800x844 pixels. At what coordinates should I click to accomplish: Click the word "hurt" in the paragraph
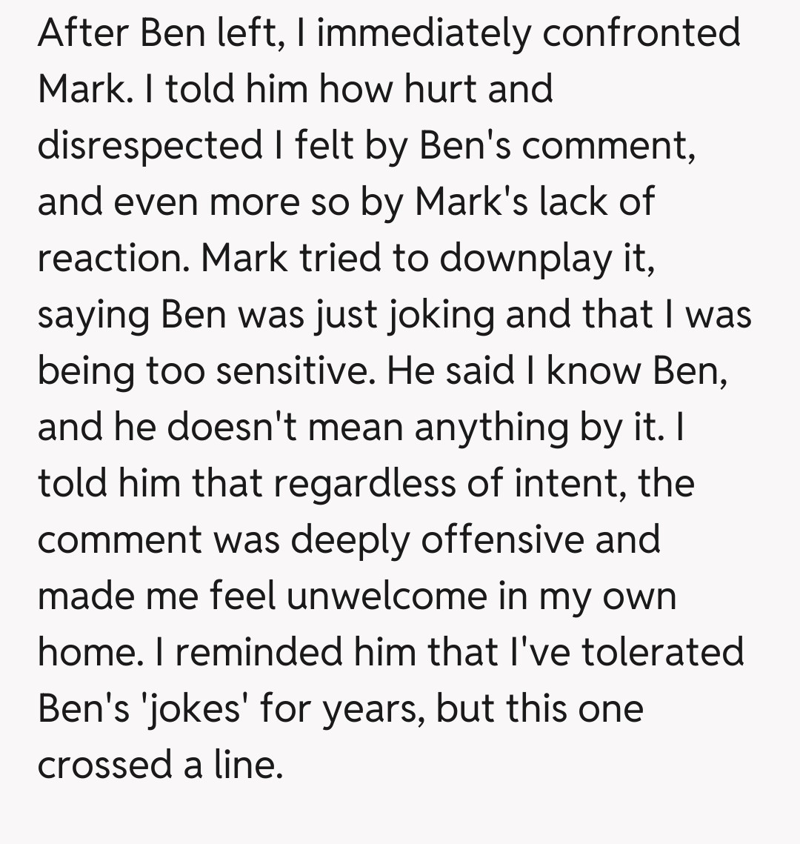tap(443, 89)
